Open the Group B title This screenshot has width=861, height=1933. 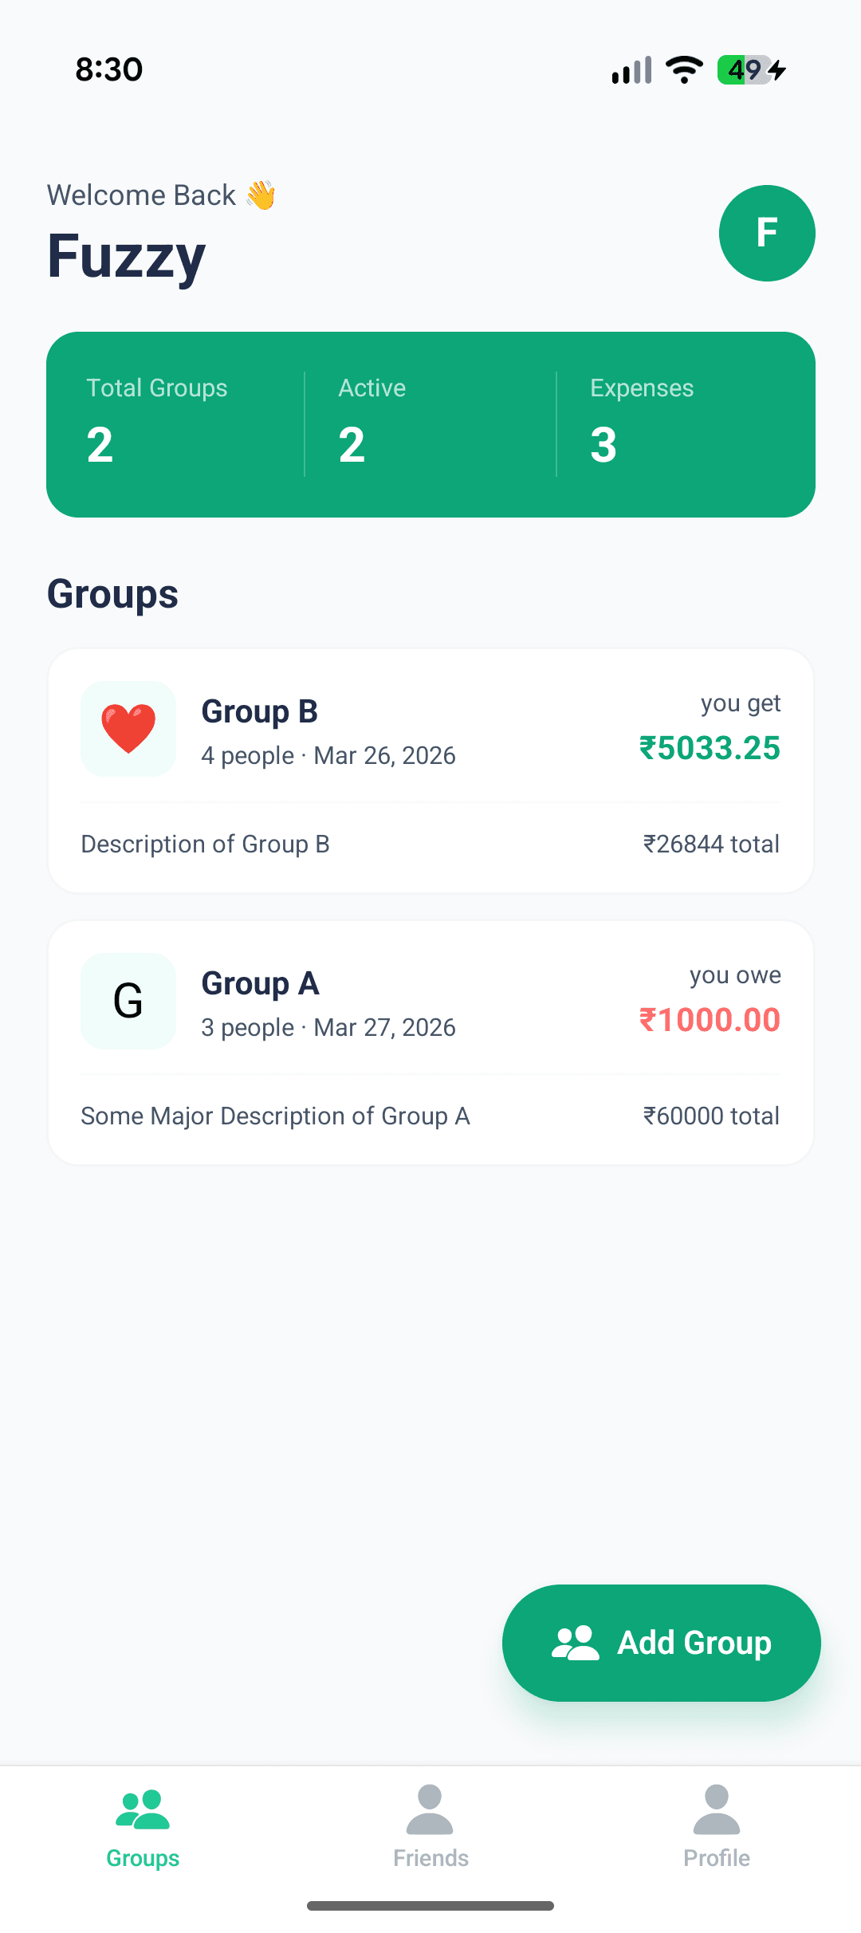coord(259,711)
